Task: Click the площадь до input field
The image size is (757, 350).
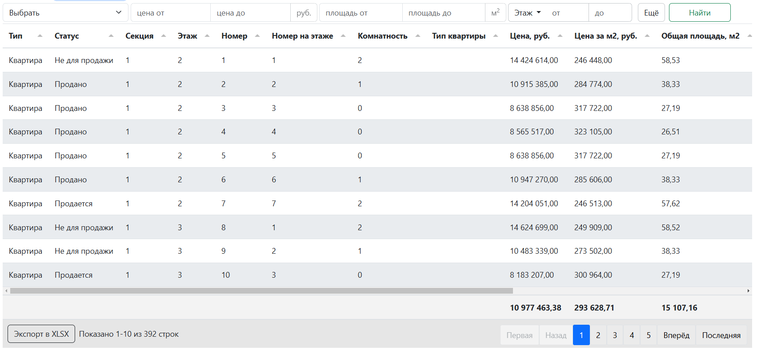Action: 443,13
